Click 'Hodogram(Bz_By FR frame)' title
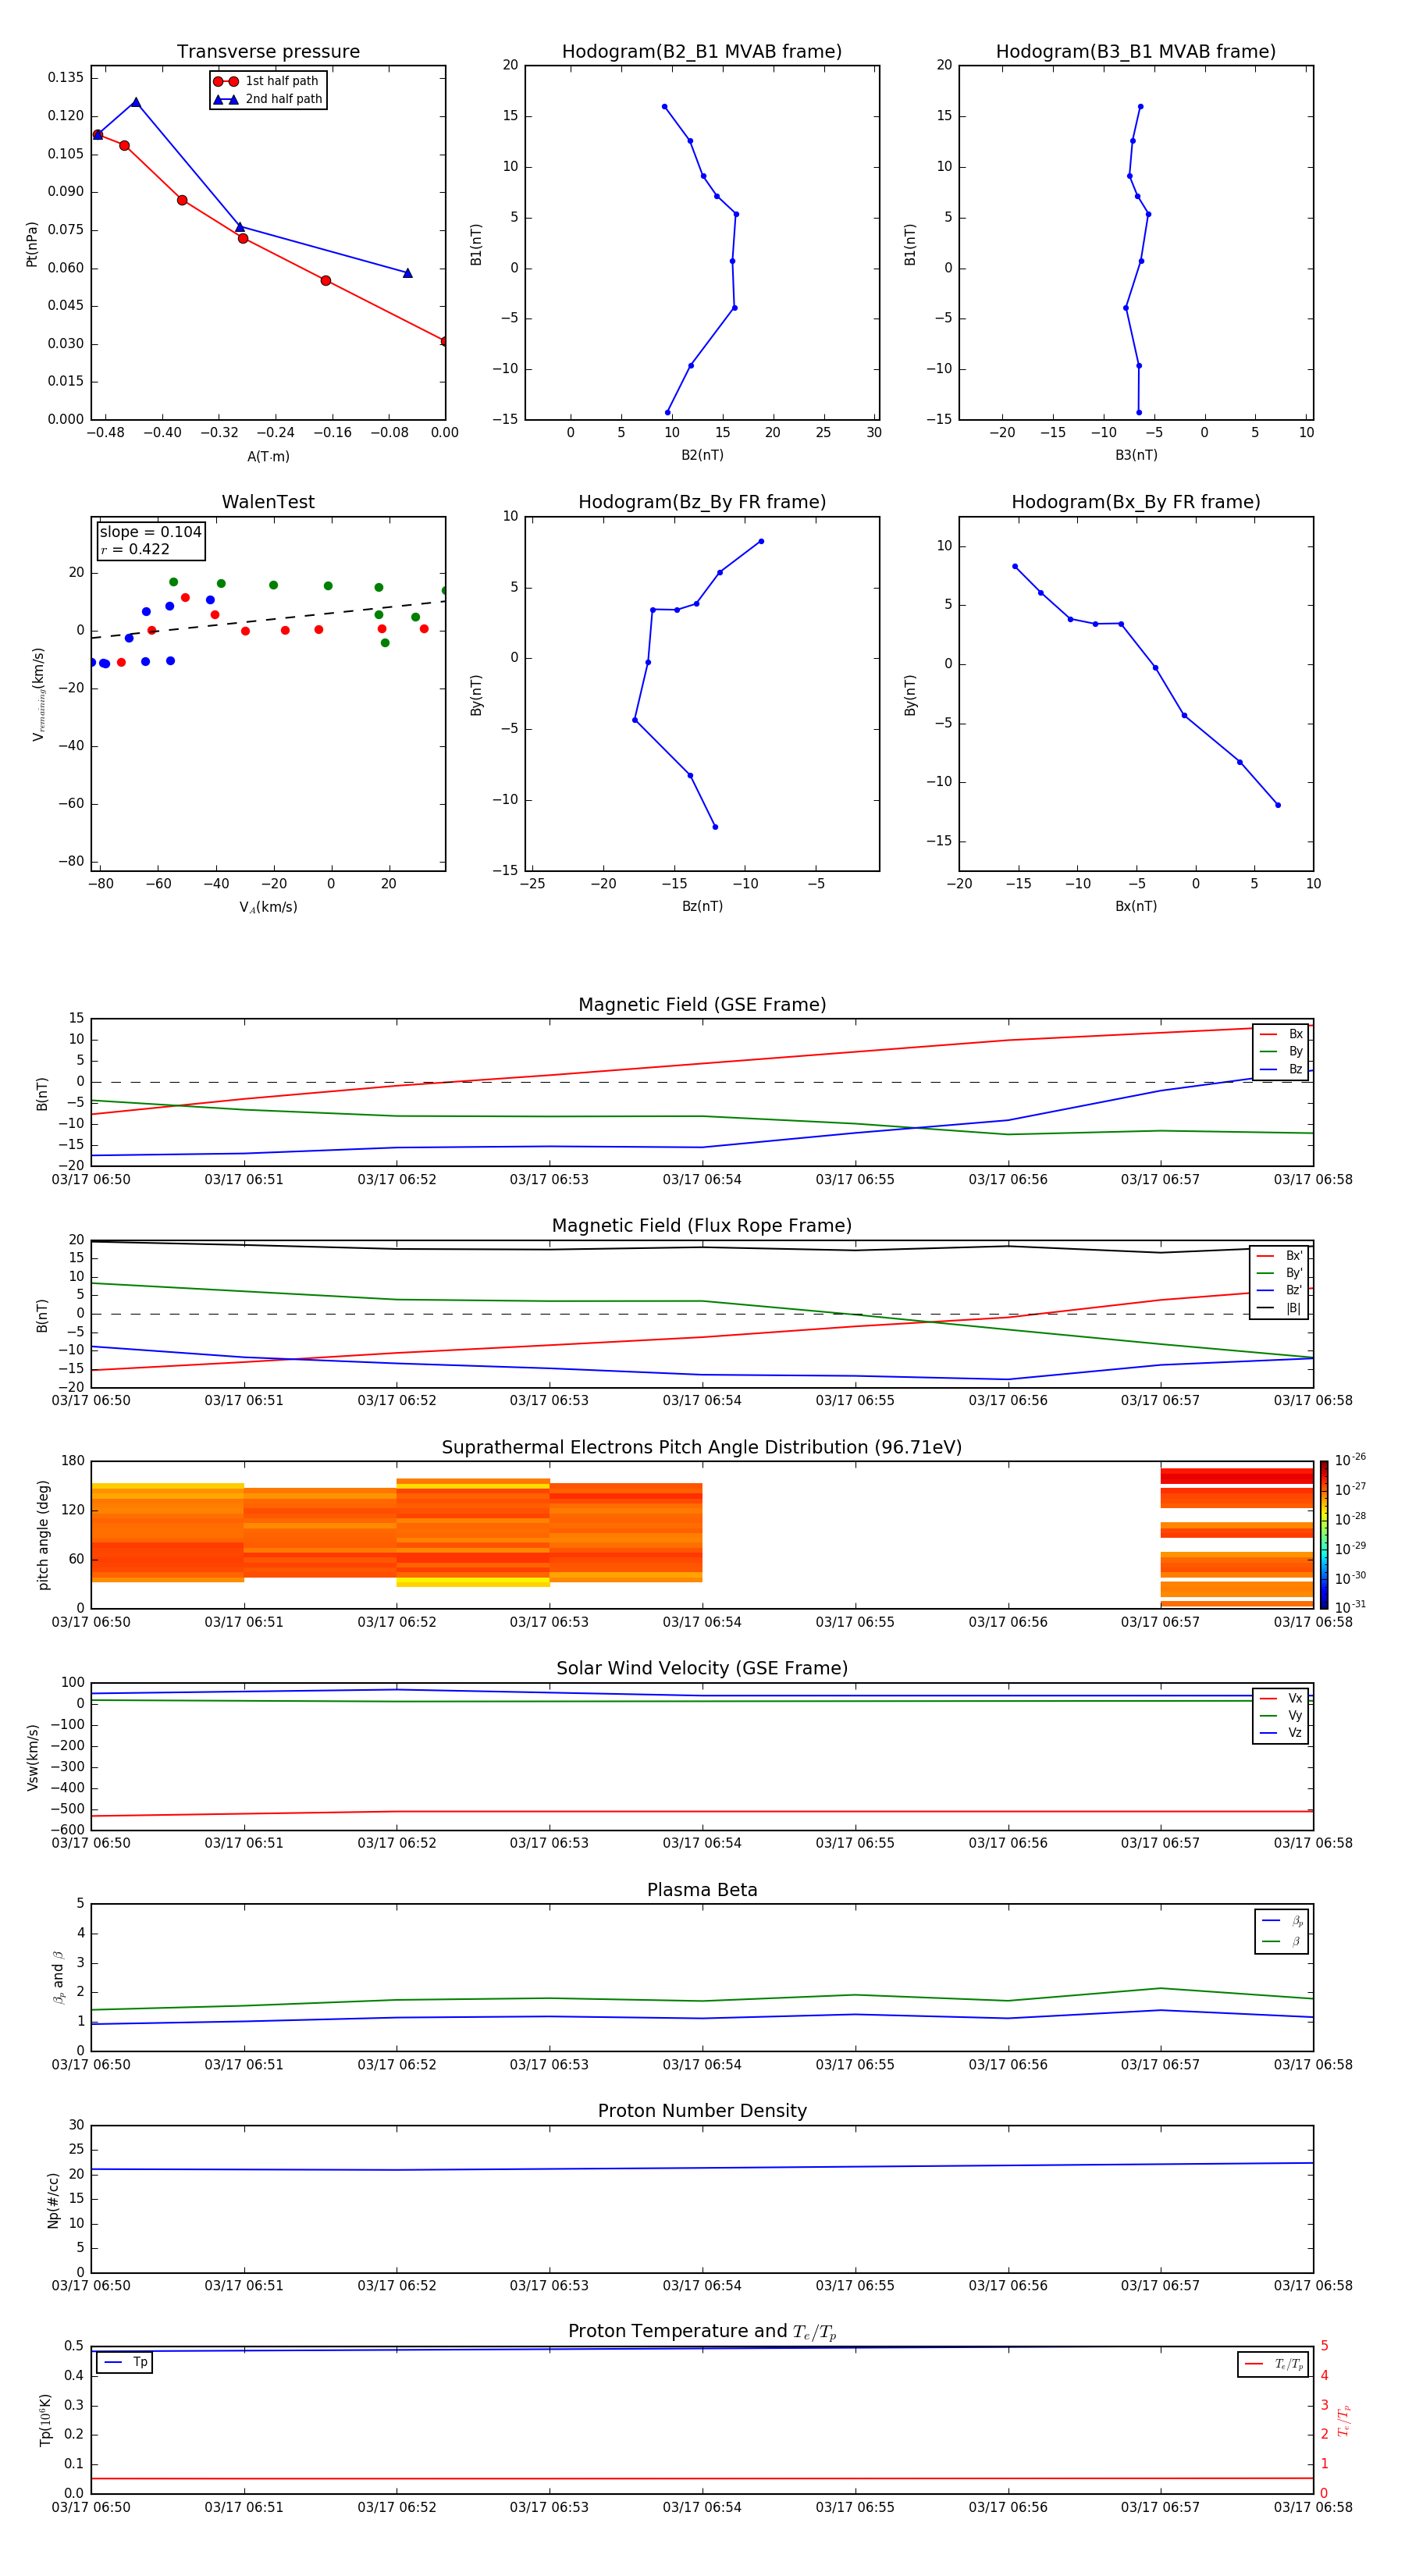This screenshot has height=2576, width=1405. point(702,502)
